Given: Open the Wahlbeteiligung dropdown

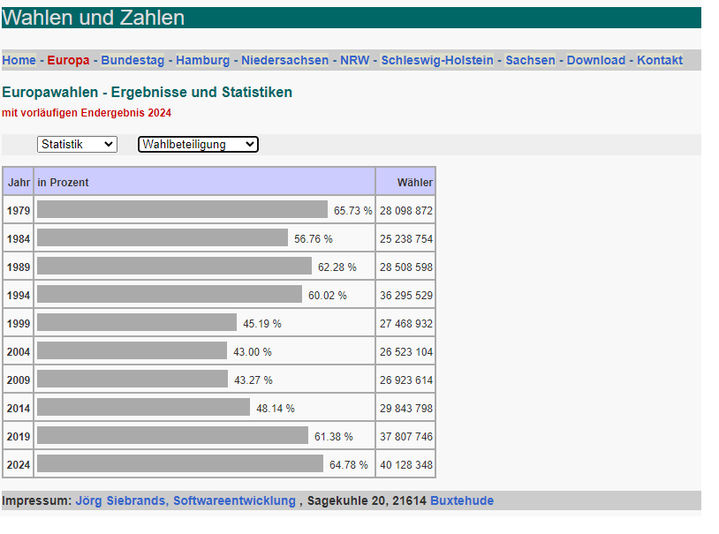Looking at the screenshot, I should click(198, 145).
